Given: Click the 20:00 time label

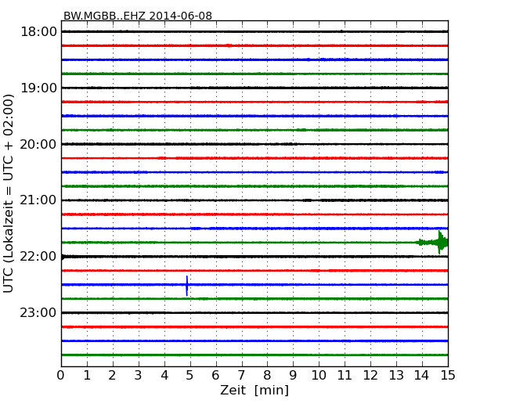Looking at the screenshot, I should click(38, 144).
